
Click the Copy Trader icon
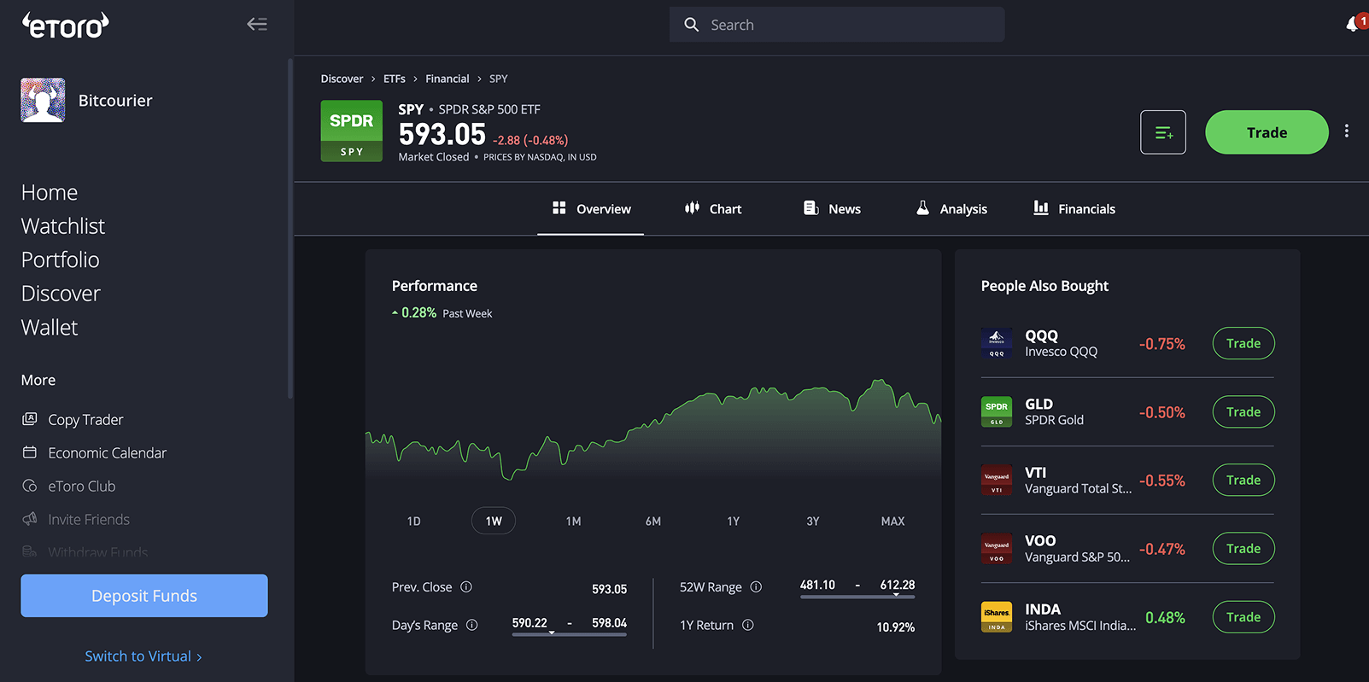pyautogui.click(x=30, y=419)
